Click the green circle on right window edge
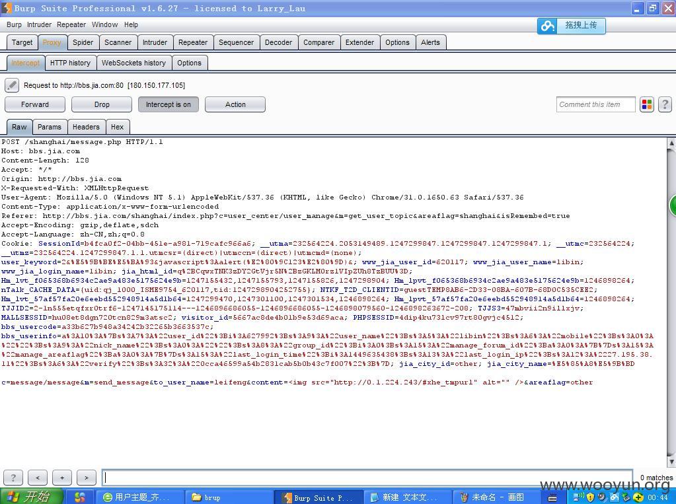 [673, 205]
